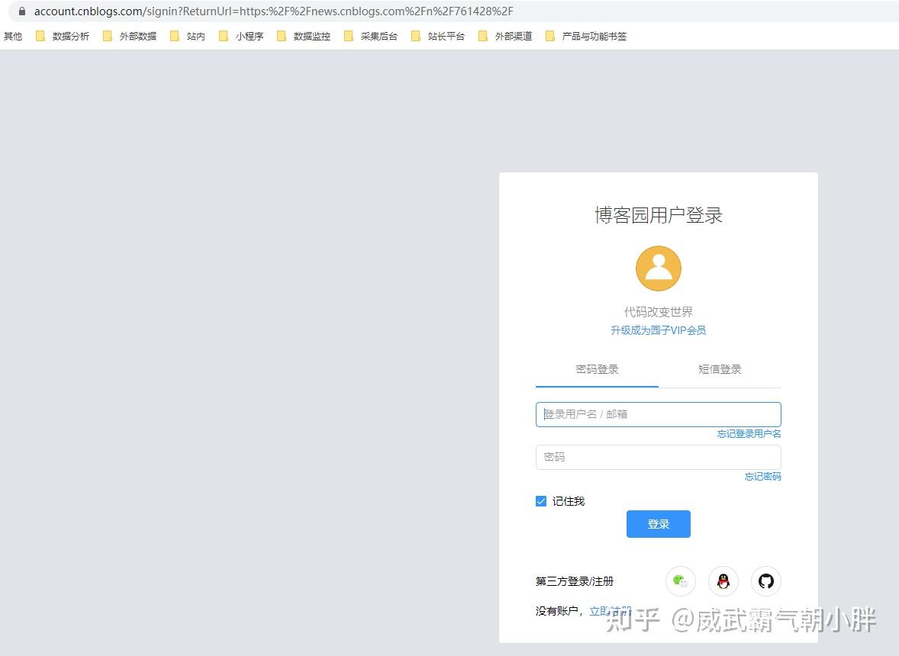This screenshot has height=656, width=899.
Task: Click the 立即注册 link
Action: pos(610,611)
